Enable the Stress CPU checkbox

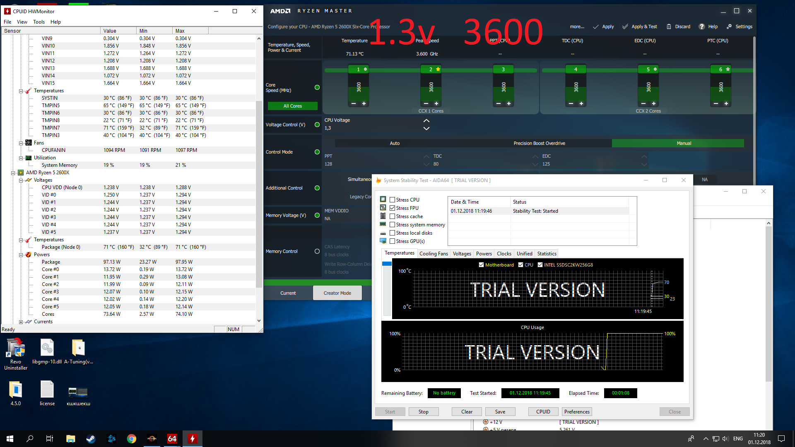click(x=392, y=200)
